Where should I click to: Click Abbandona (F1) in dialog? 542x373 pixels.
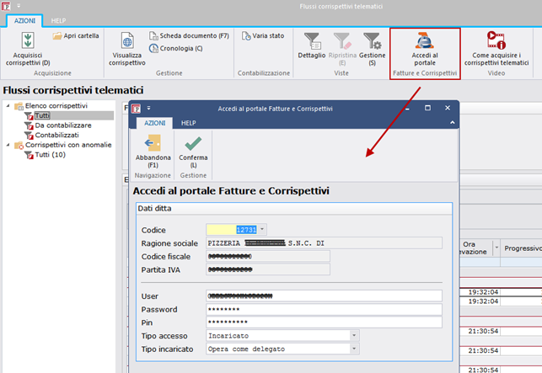pyautogui.click(x=152, y=147)
